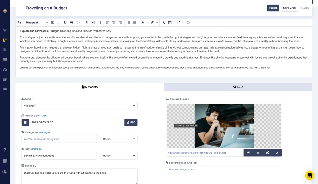Insert a link using the link icon
The height and width of the screenshot is (184, 318).
coord(86,23)
